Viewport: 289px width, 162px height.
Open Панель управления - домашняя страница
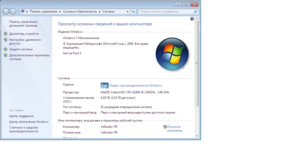click(24, 24)
